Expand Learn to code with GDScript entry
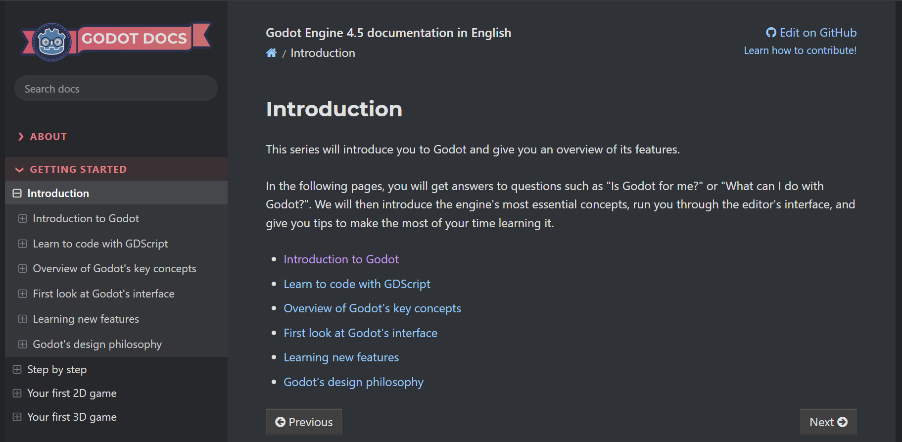Viewport: 902px width, 442px height. [23, 244]
